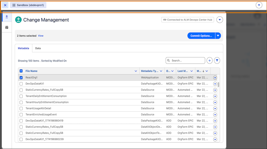Viewport: 267px width, 149px height.
Task: Check TenantDailyEntitlementConsumption checkbox
Action: (21, 96)
